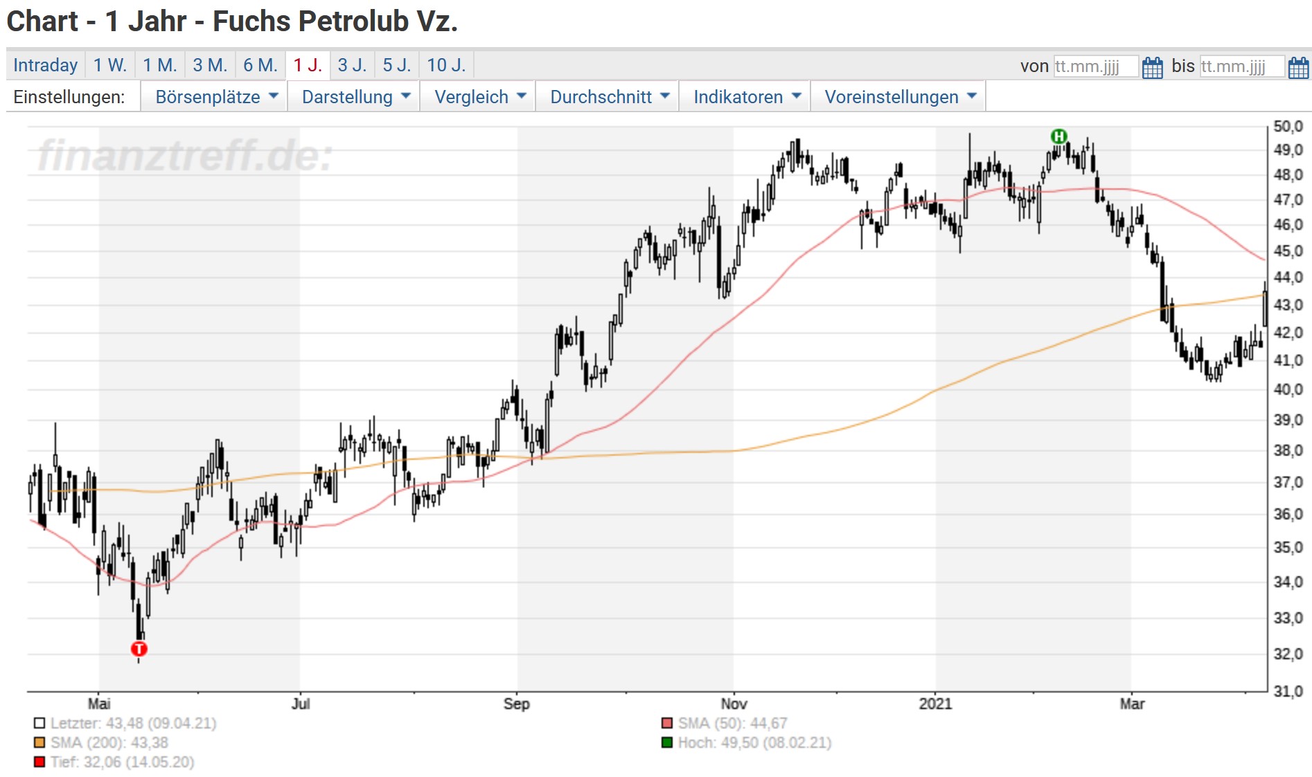
Task: Open the Indikatoren dropdown menu
Action: coord(745,96)
